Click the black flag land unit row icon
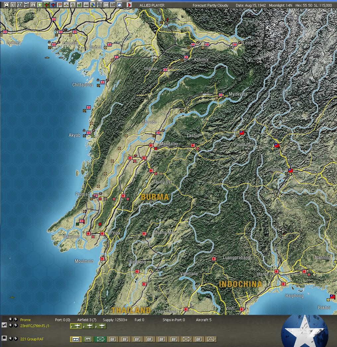Image resolution: width=337 pixels, height=347 pixels. pyautogui.click(x=4, y=338)
